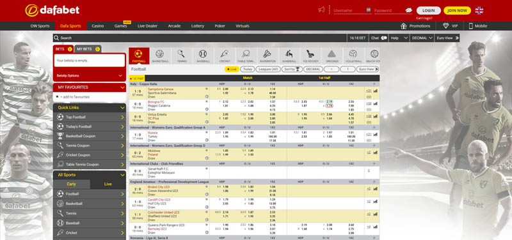Favourite the Bologna FC match star
The image size is (512, 240).
(x=206, y=101)
